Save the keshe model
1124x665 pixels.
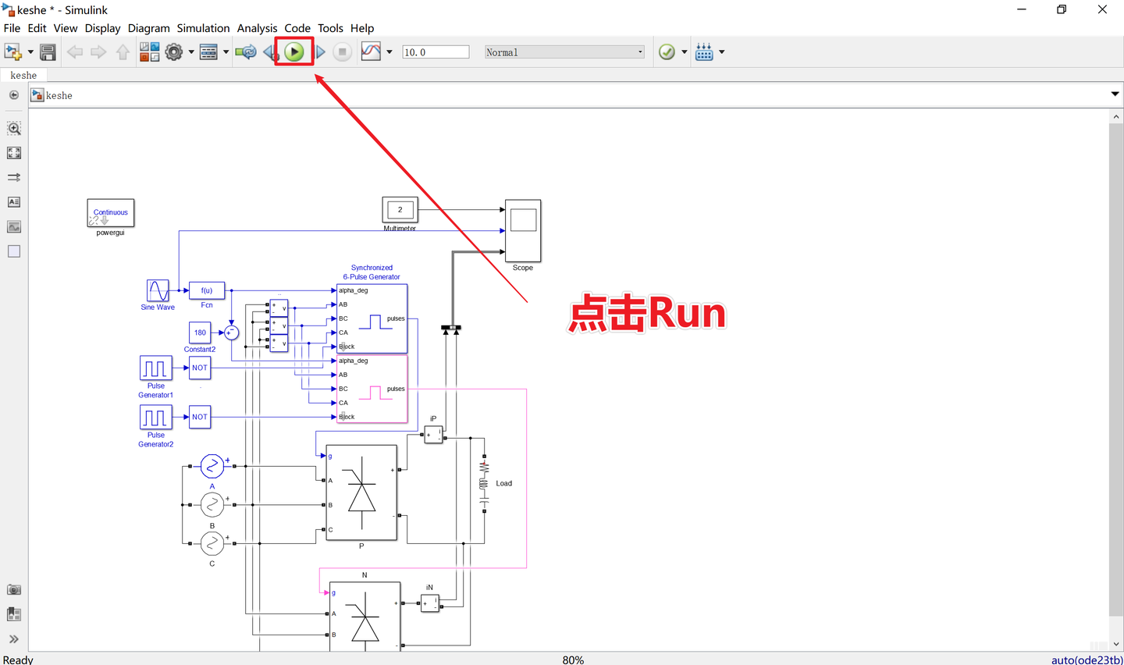pyautogui.click(x=47, y=52)
